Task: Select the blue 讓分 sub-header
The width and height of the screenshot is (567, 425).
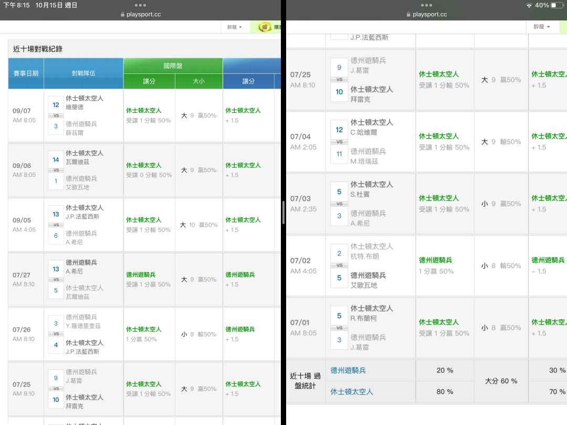Action: coord(248,81)
